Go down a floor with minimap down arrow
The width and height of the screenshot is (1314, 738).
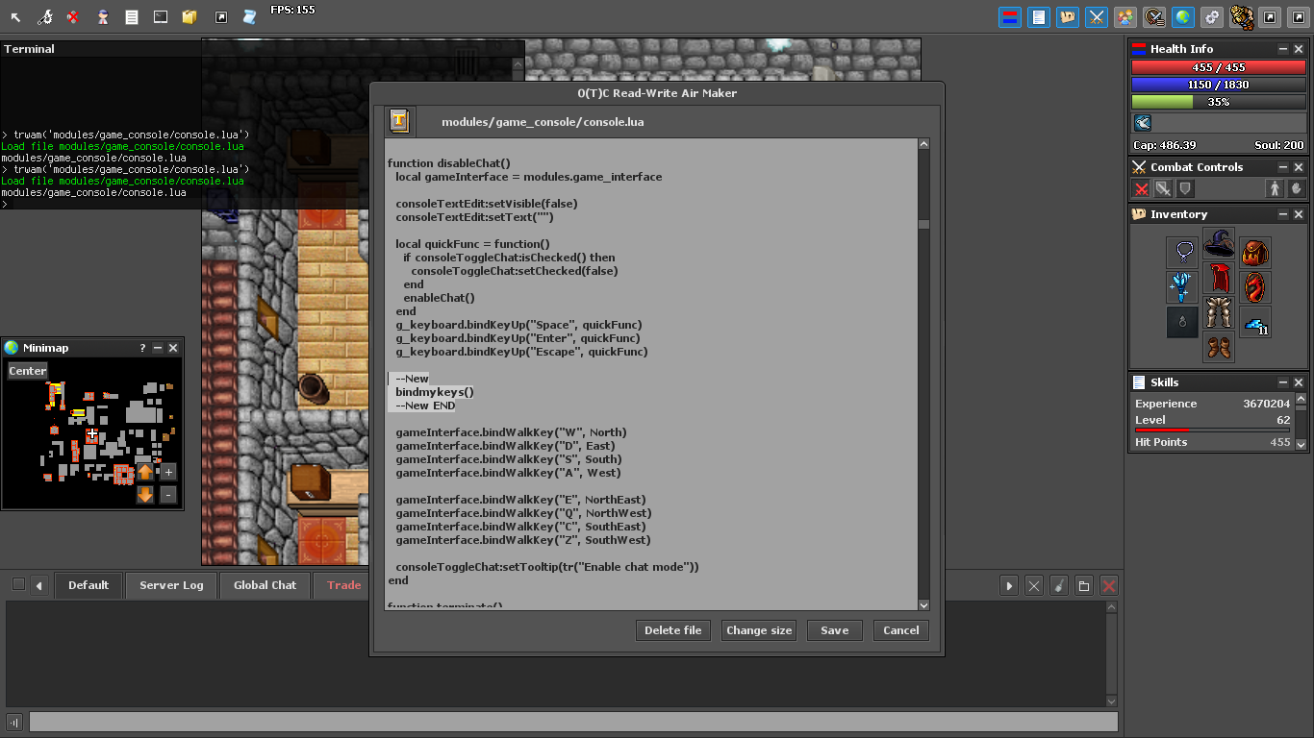tap(145, 495)
